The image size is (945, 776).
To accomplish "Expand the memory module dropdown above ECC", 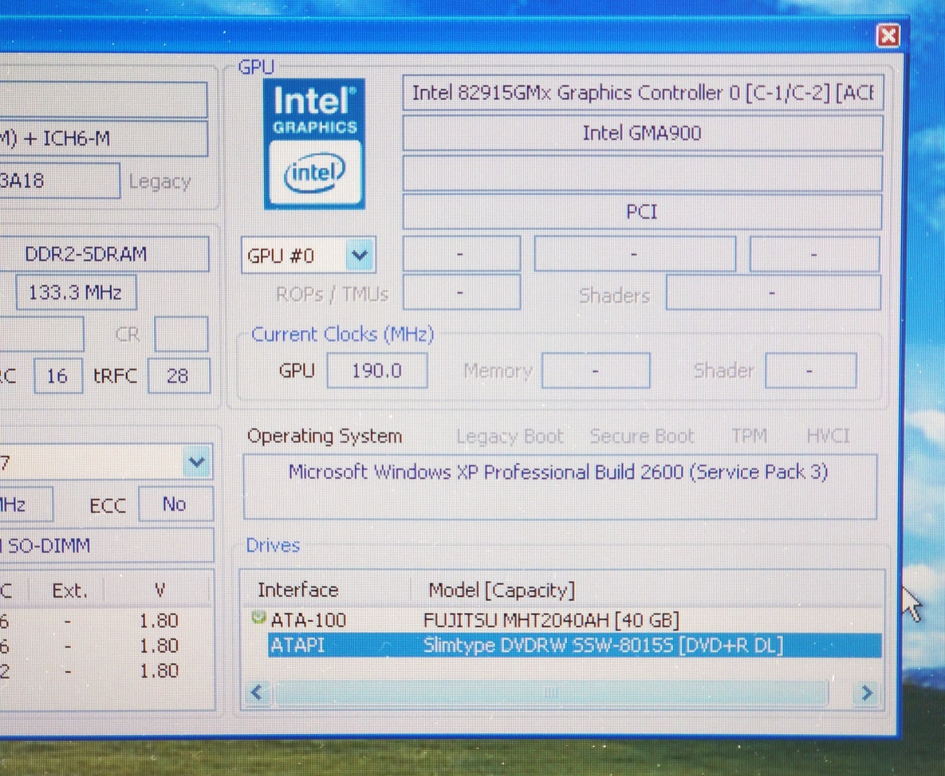I will 197,462.
